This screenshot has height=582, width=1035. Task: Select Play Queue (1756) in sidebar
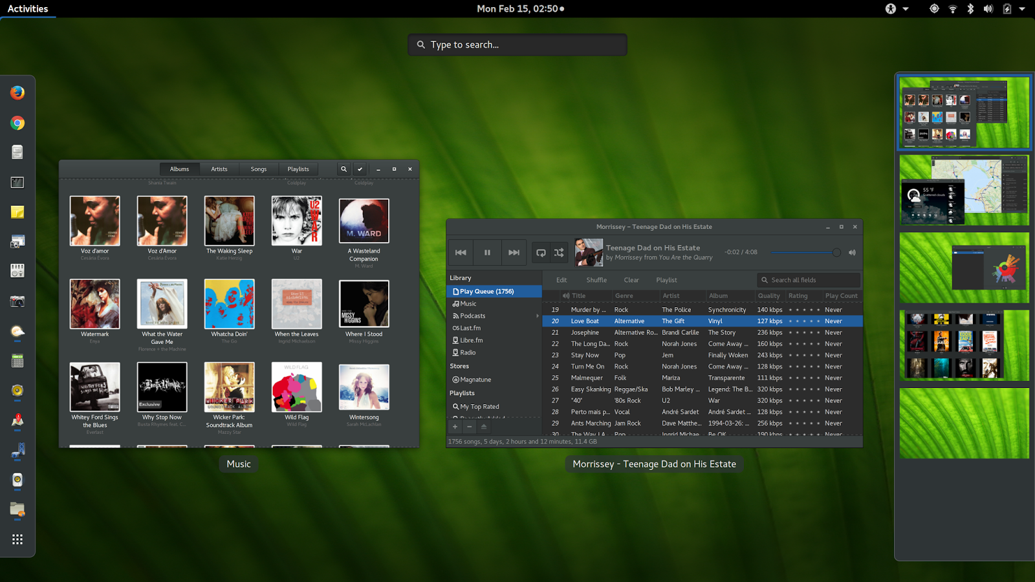(x=494, y=291)
